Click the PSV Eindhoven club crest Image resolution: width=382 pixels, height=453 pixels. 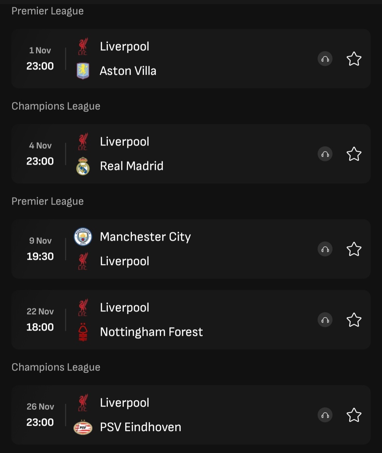click(x=83, y=427)
